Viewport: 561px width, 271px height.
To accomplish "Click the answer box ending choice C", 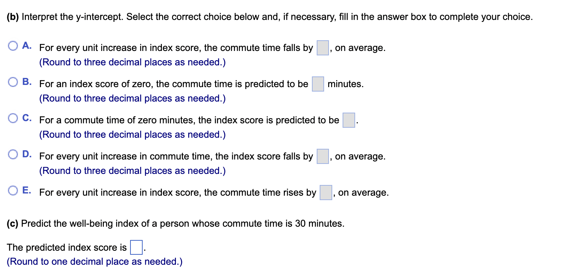I will 348,120.
